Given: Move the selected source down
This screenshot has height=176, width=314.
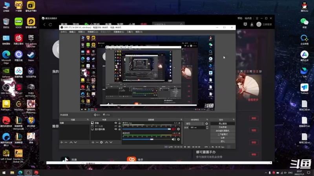Looking at the screenshot, I should (111, 142).
